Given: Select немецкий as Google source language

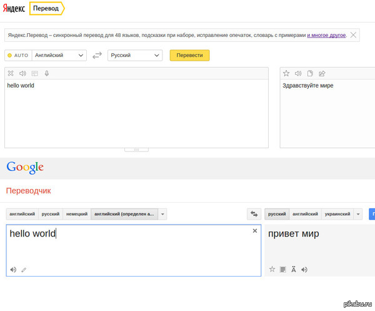Looking at the screenshot, I should 77,214.
